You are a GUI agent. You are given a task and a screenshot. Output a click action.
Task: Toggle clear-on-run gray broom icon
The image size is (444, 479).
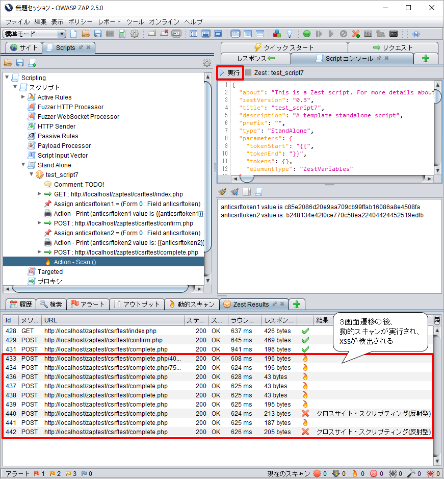coord(234,191)
